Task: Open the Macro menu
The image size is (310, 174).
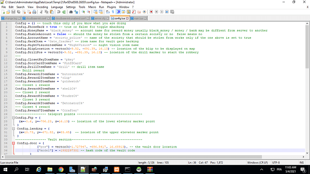Action: click(92, 7)
